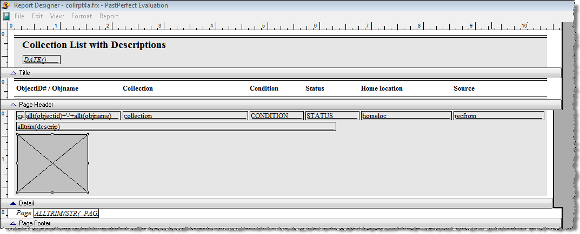The width and height of the screenshot is (580, 234).
Task: Select the 'Home location' header label
Action: (x=382, y=88)
